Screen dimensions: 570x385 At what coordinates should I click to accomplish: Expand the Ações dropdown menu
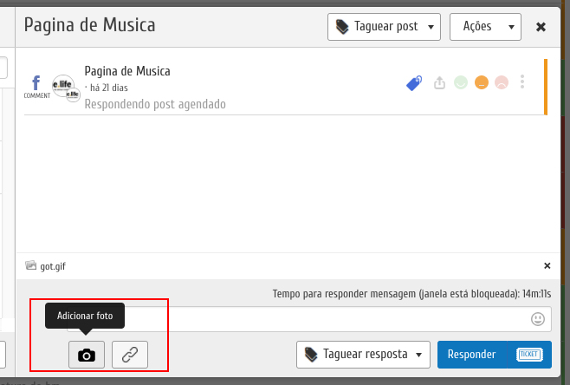coord(485,26)
